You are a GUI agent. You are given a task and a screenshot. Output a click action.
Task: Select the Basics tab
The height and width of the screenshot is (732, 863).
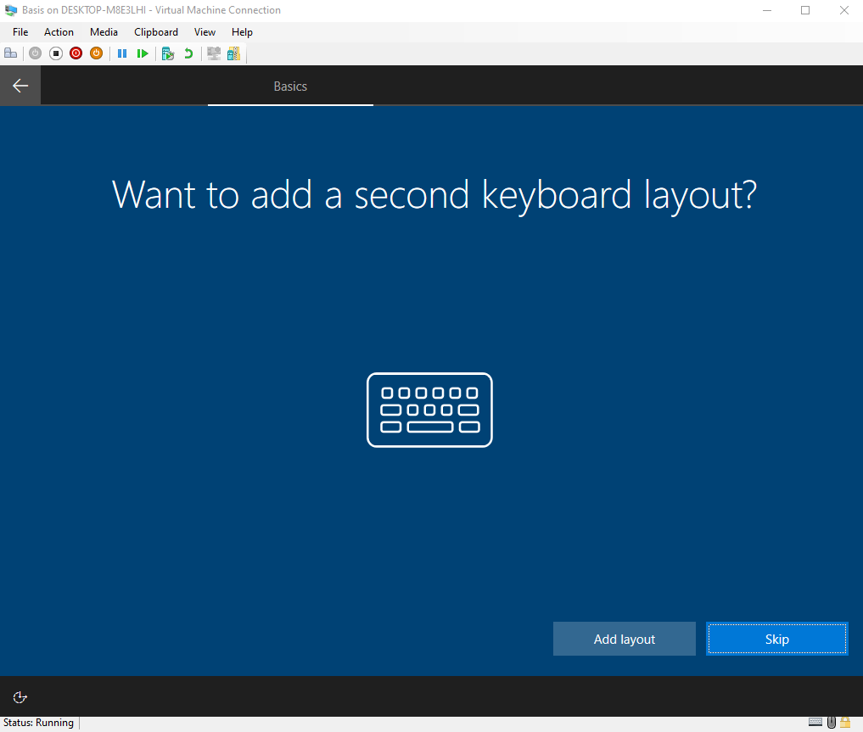290,87
